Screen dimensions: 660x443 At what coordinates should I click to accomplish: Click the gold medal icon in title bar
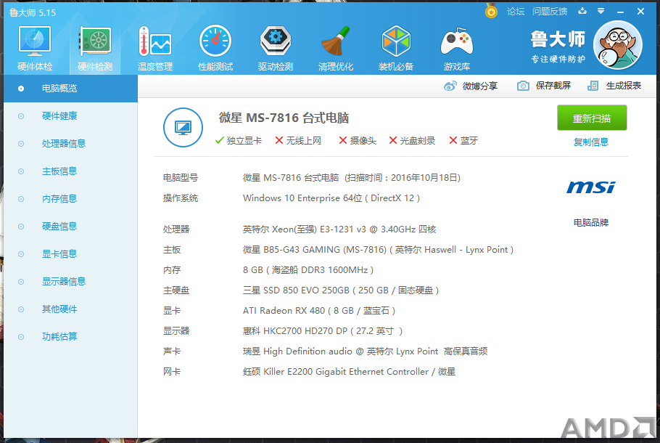491,11
